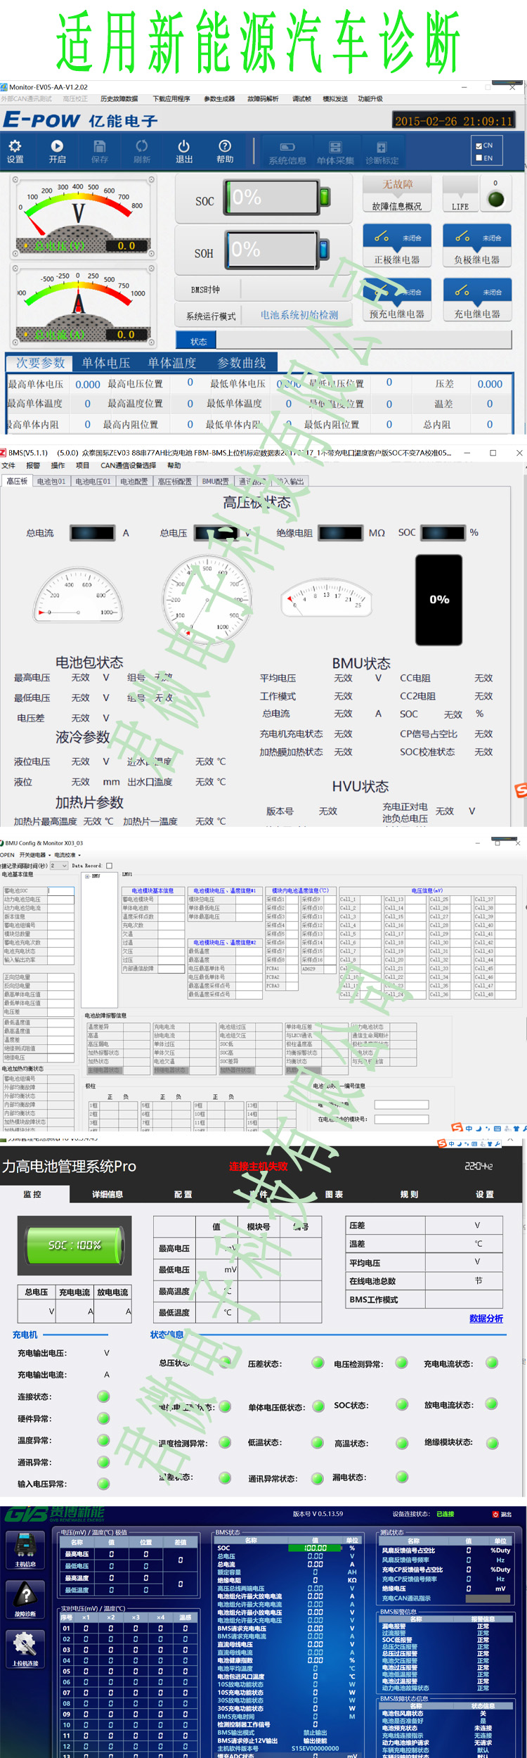This screenshot has height=1758, width=527.
Task: Open the record interval dropdown showing 2
Action: coord(59,866)
